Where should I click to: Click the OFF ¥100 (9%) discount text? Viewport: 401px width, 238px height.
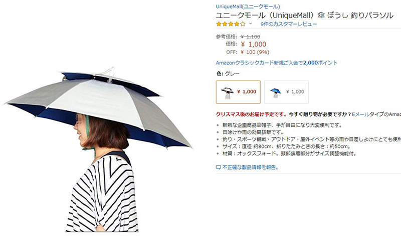(x=248, y=52)
